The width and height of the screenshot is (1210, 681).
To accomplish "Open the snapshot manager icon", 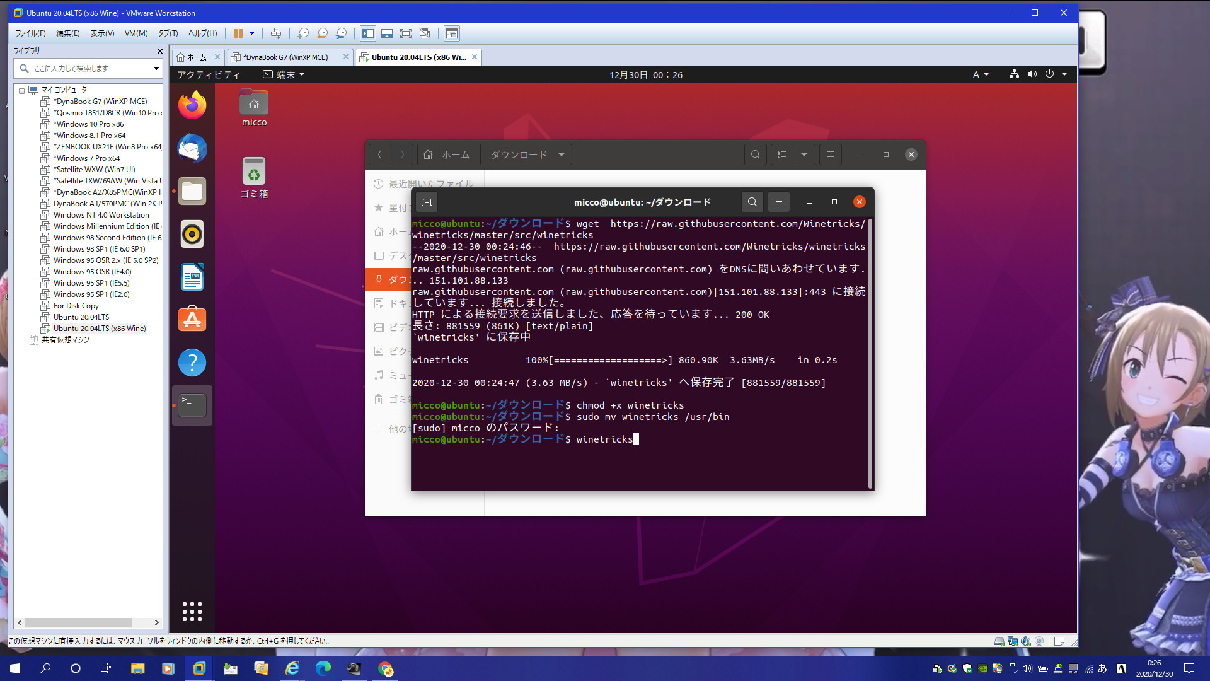I will 341,33.
